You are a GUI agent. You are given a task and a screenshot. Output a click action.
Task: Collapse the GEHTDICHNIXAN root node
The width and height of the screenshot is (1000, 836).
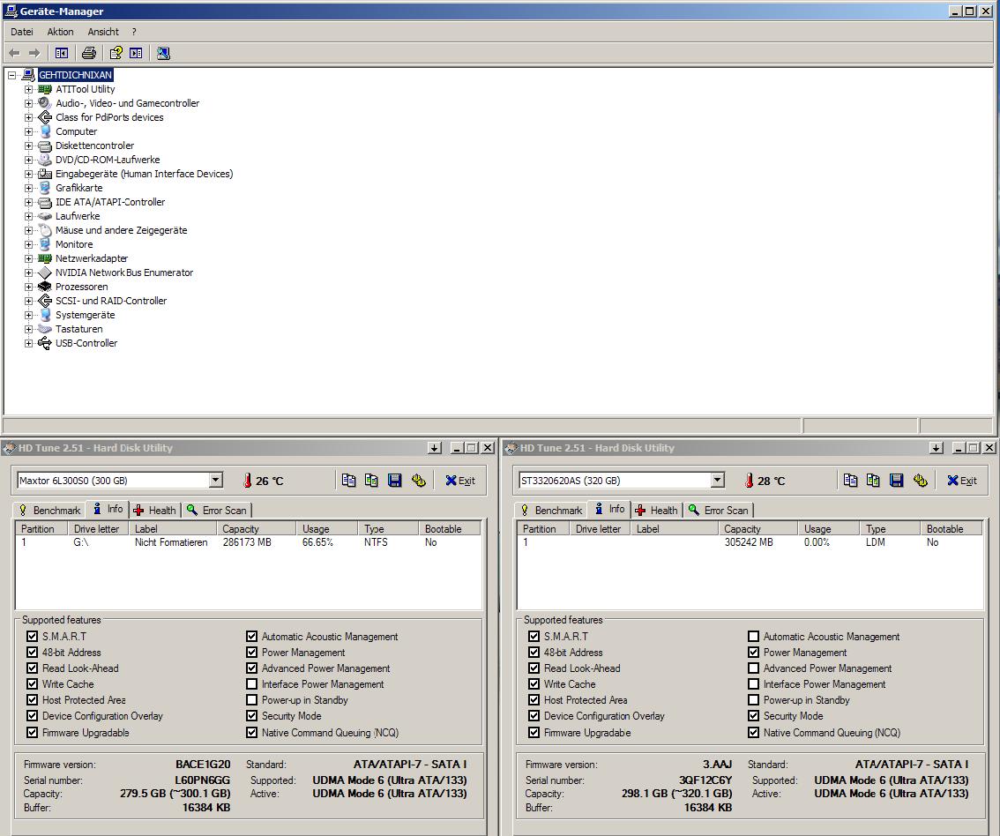11,75
